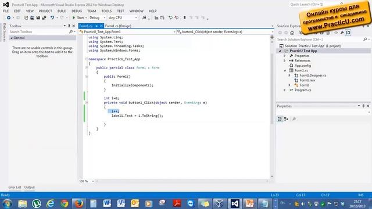Image resolution: width=372 pixels, height=209 pixels.
Task: Open the BUILD menu
Action: point(62,11)
